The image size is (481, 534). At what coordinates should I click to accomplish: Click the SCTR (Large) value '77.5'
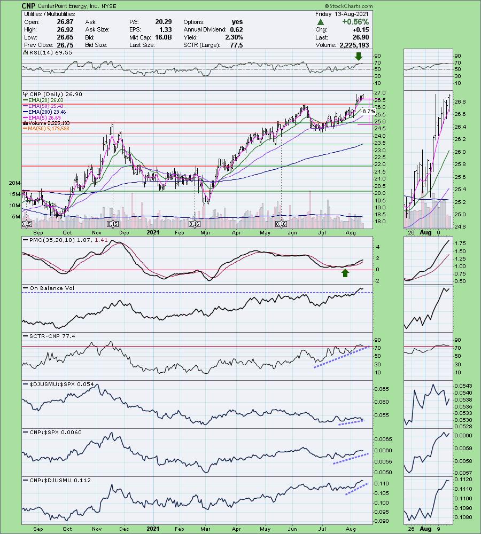[236, 45]
